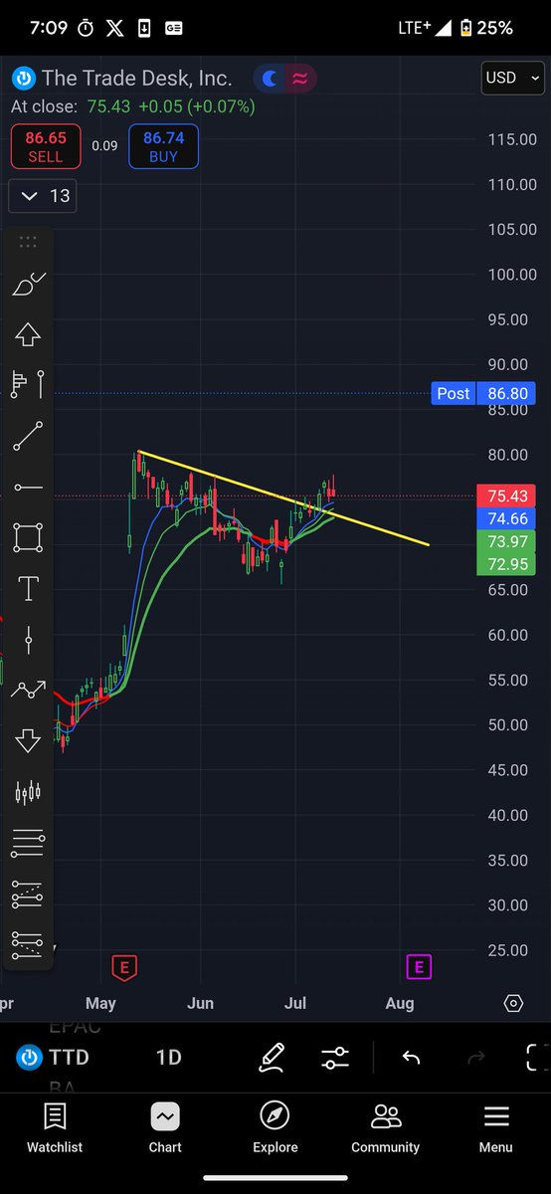Redo the chart action
The width and height of the screenshot is (551, 1194).
[x=476, y=1057]
